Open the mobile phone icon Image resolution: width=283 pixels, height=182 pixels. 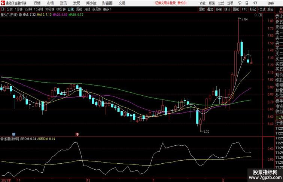pyautogui.click(x=247, y=3)
